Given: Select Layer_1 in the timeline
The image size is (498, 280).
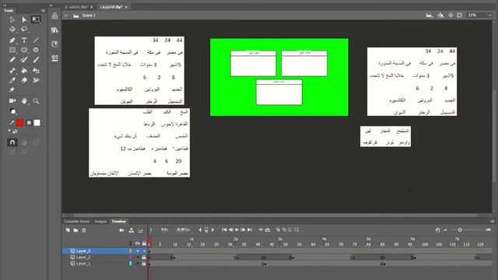Looking at the screenshot, I should [83, 264].
